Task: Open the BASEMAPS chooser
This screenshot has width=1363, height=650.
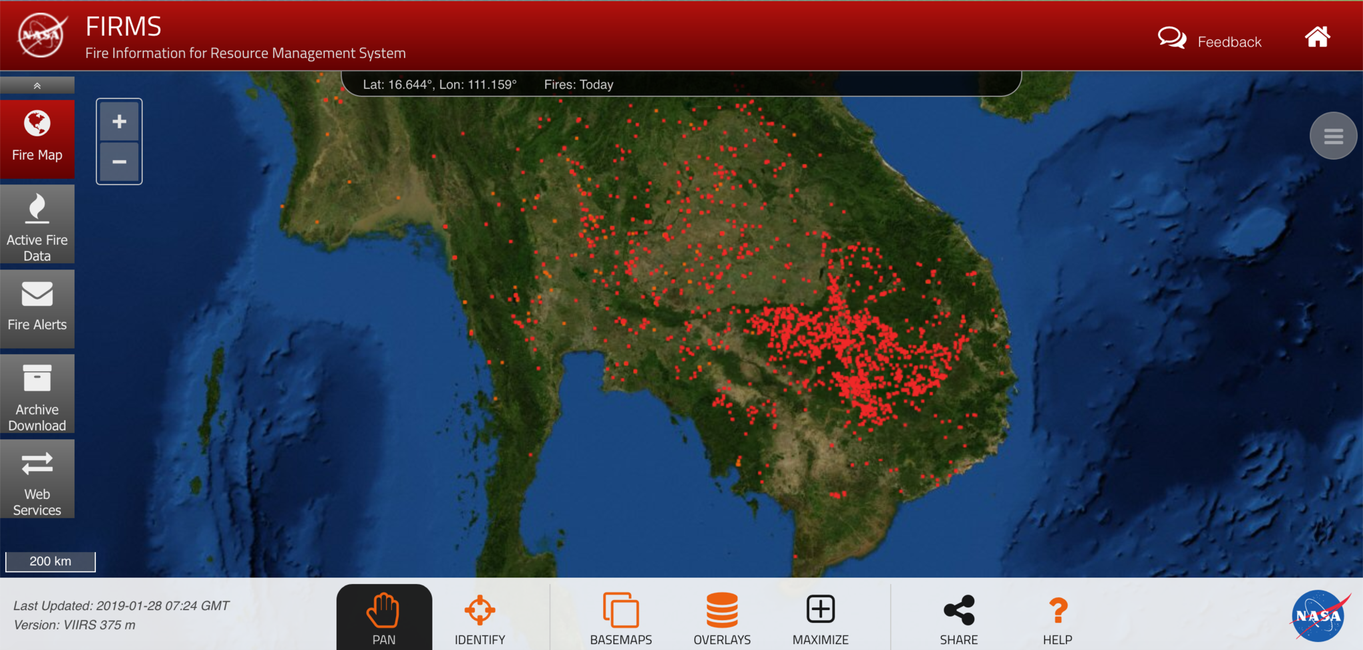Action: 621,619
